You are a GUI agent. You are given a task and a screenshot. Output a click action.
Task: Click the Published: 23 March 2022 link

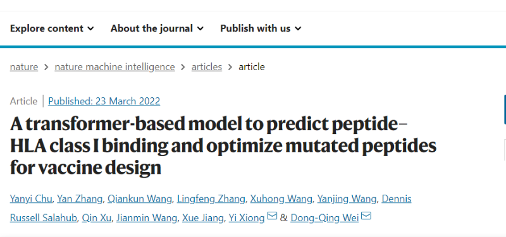(x=104, y=101)
